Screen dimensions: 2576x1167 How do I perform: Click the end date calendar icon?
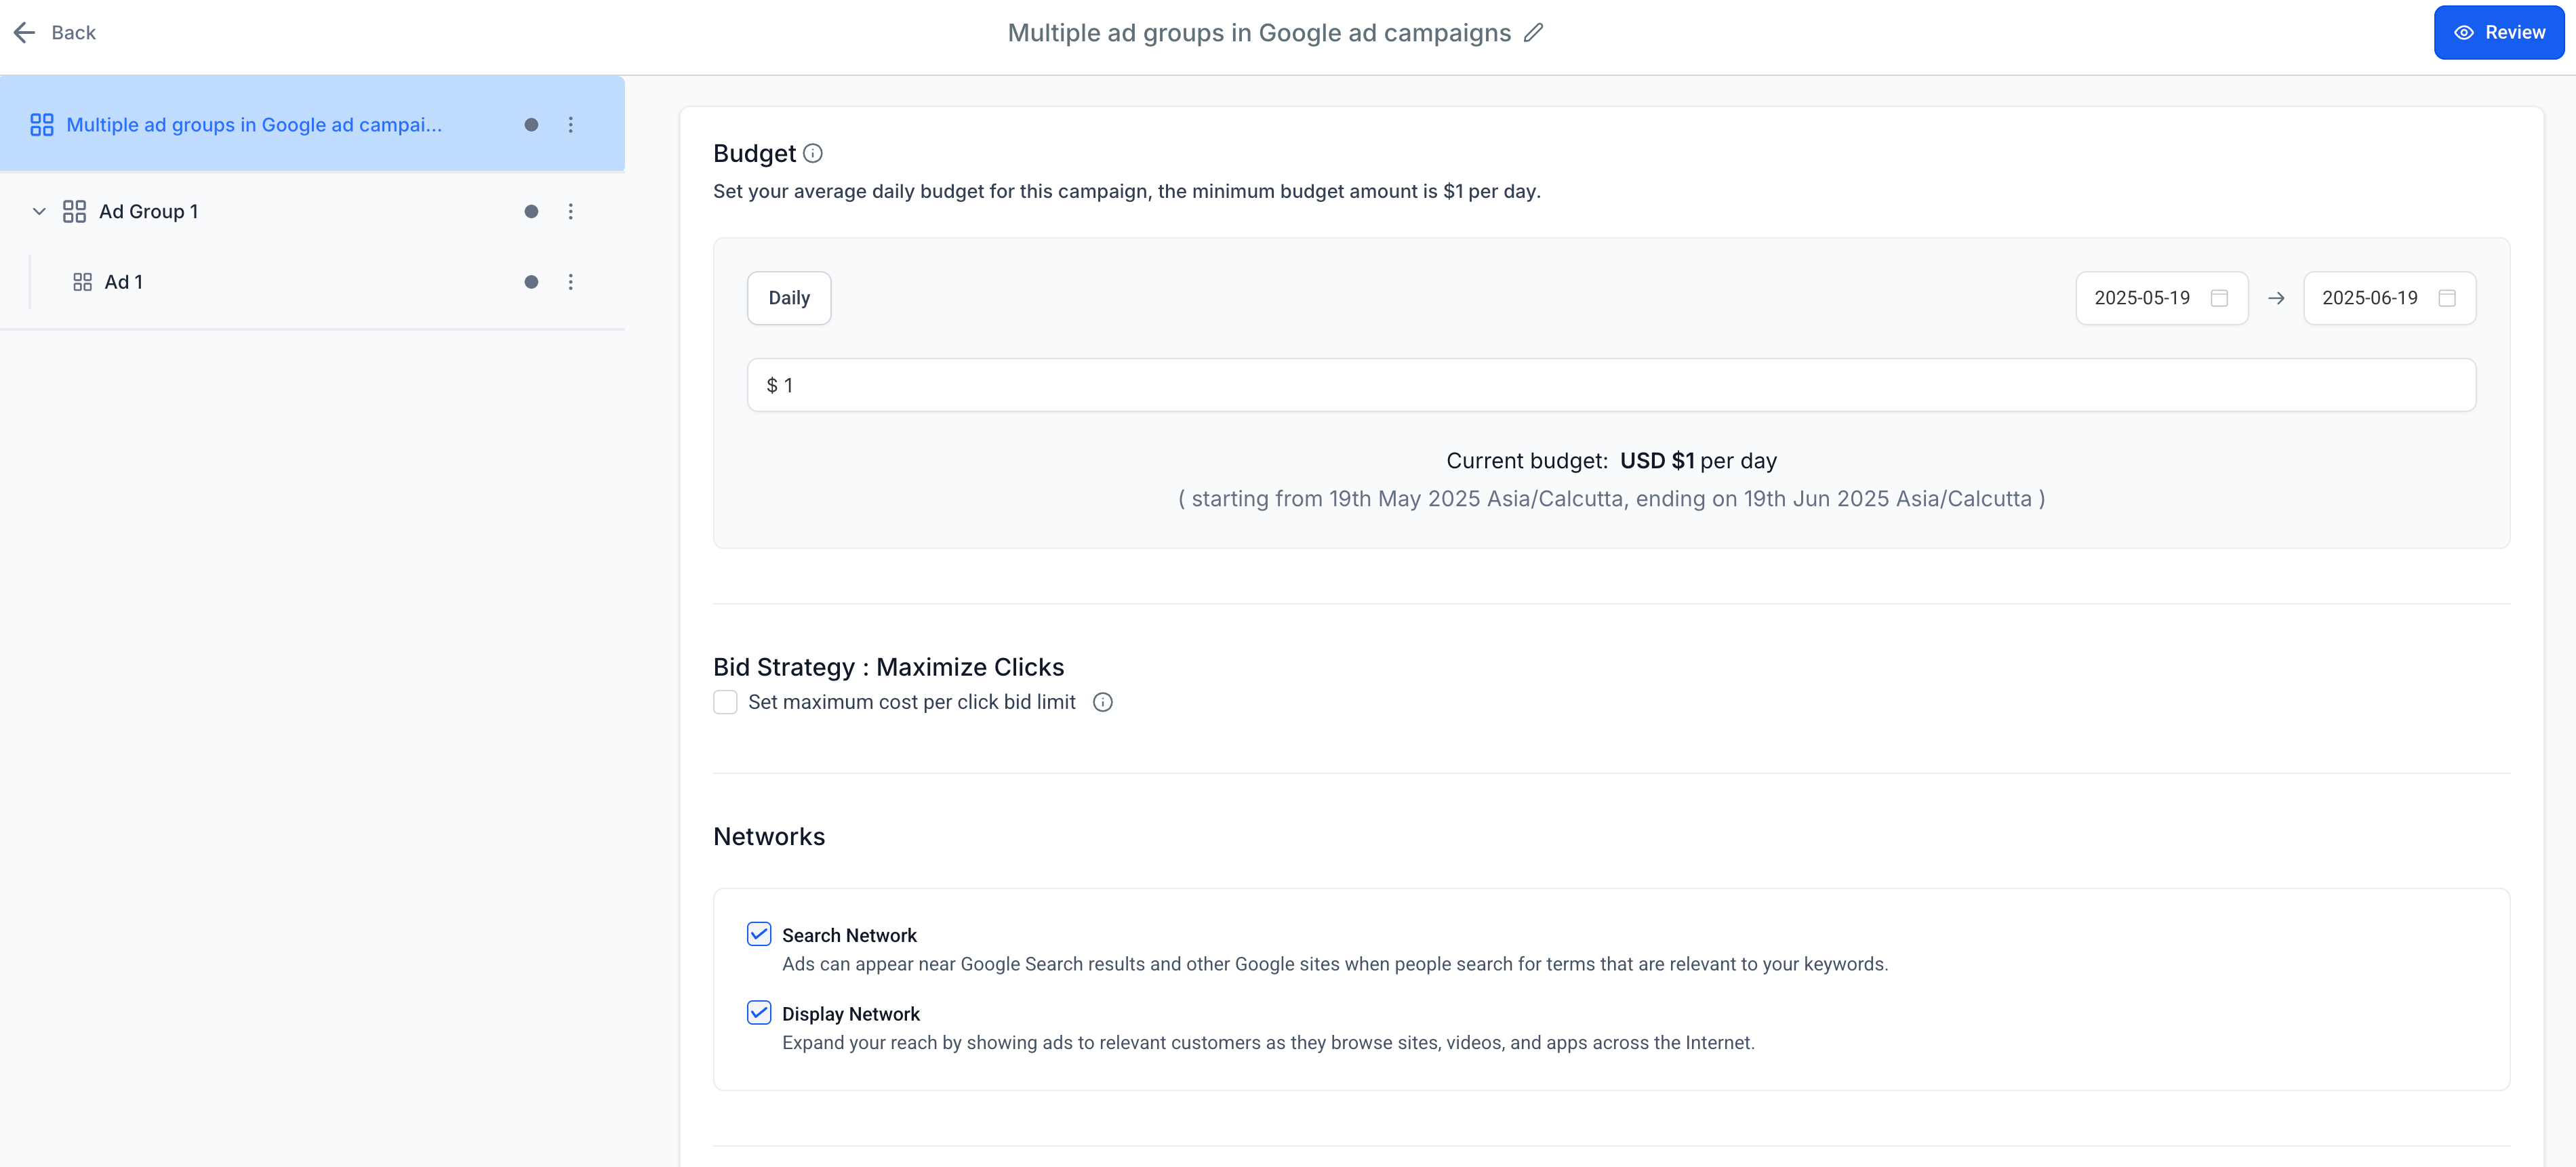[2447, 298]
